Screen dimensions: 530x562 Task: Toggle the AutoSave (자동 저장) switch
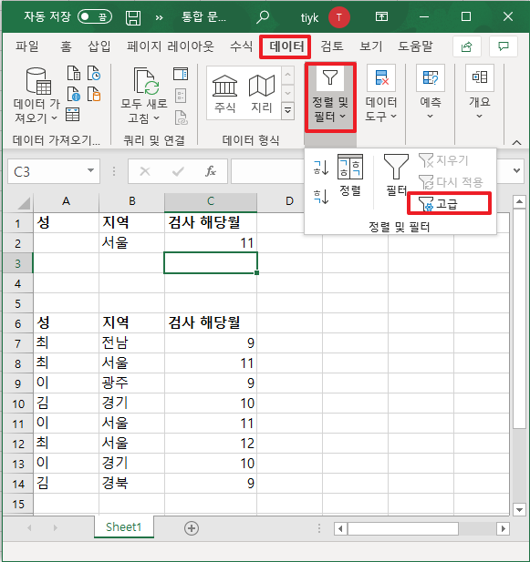(95, 16)
